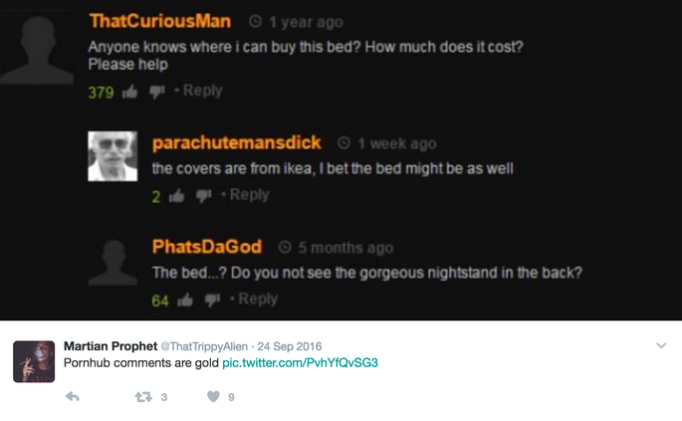Viewport: 682px width, 421px height.
Task: Click the tweet reply arrow icon
Action: click(x=73, y=397)
